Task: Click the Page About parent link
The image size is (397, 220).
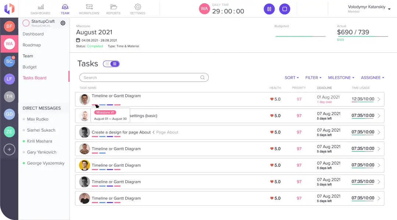Action: click(x=167, y=132)
